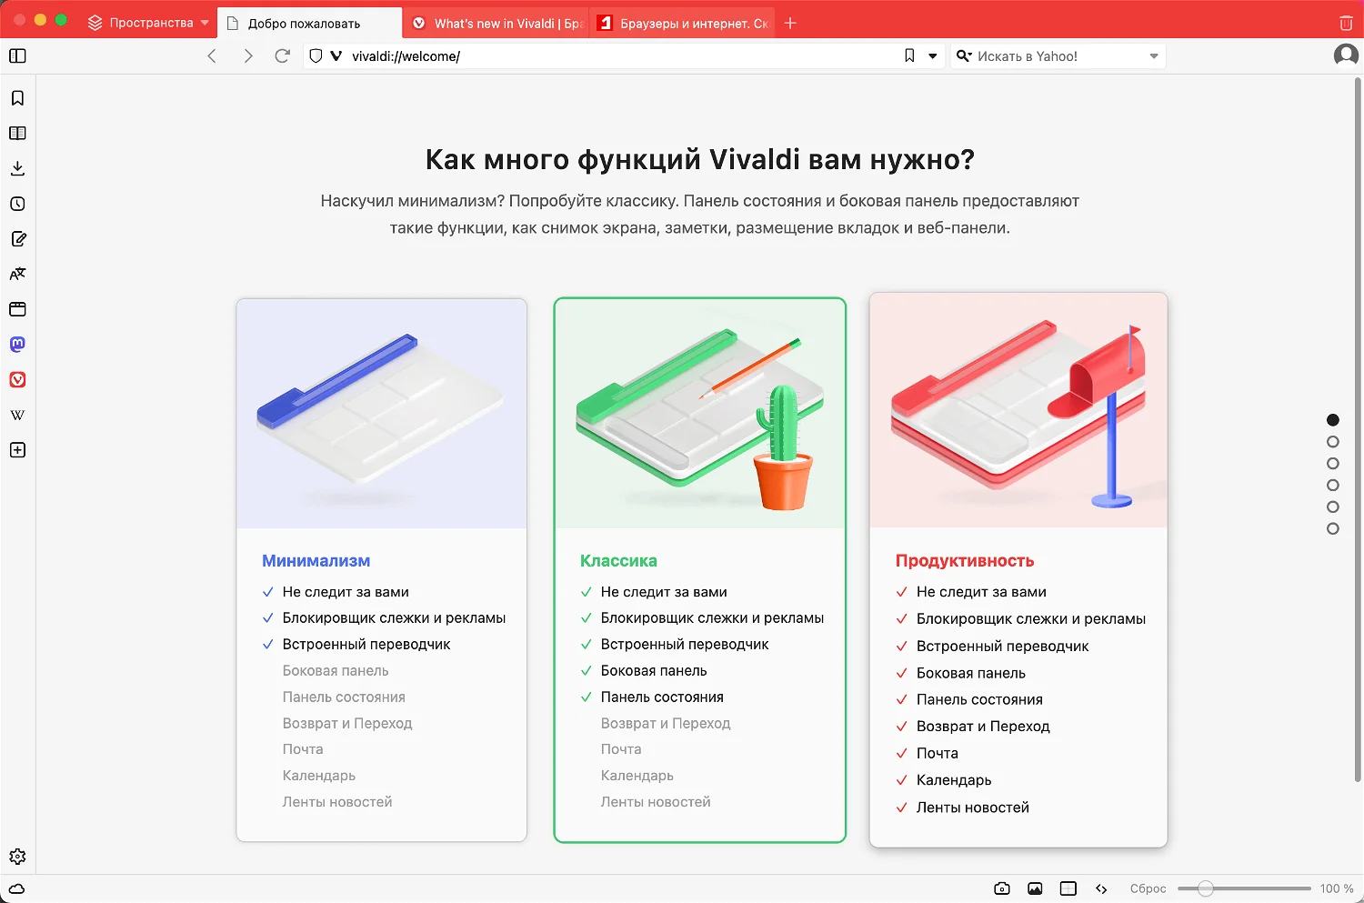
Task: Click the shield tracker blocker icon
Action: 316,56
